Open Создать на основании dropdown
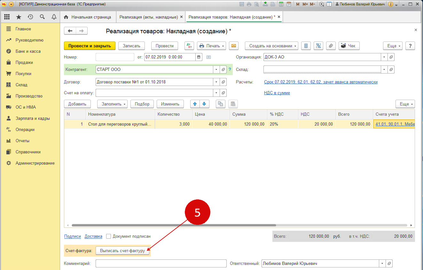423x270 pixels. (x=272, y=46)
